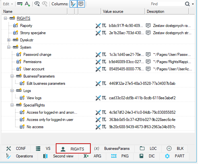Click the edit tools icon in Raporty row
Image resolution: width=198 pixels, height=164 pixels.
pyautogui.click(x=98, y=26)
